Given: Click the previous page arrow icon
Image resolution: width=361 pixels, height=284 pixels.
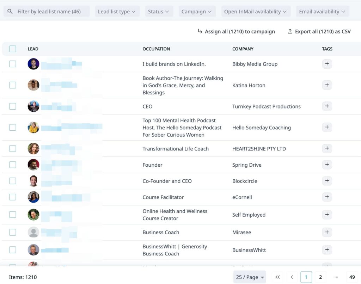Looking at the screenshot, I should coord(292,277).
